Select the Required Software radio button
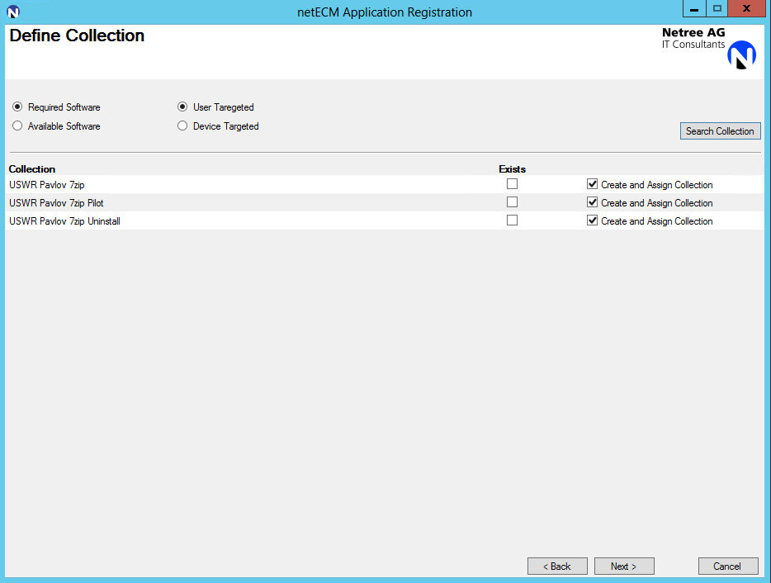771x583 pixels. [x=17, y=107]
